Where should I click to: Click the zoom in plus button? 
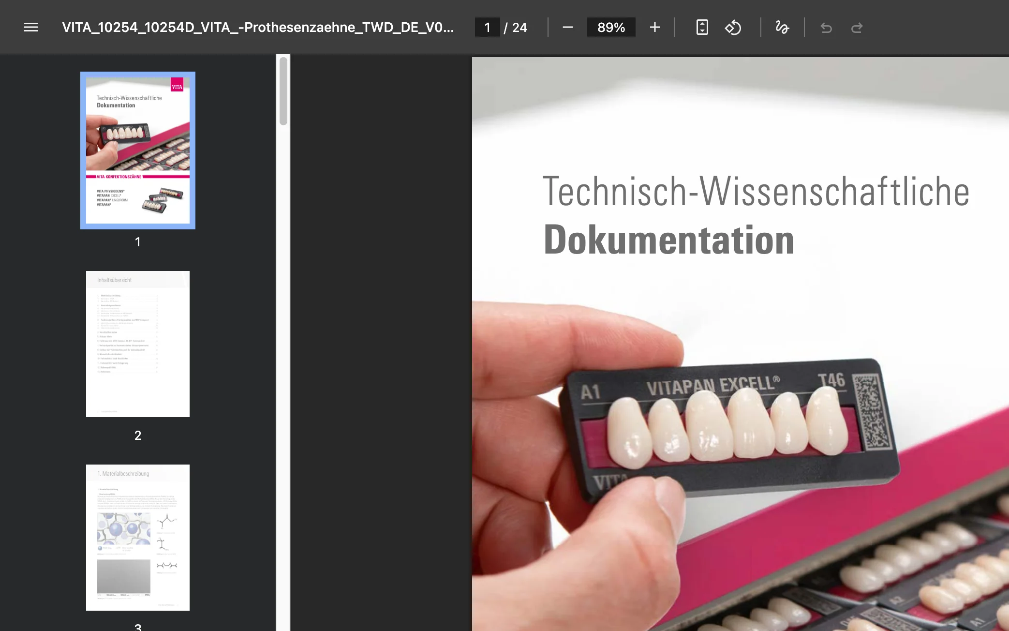click(655, 28)
